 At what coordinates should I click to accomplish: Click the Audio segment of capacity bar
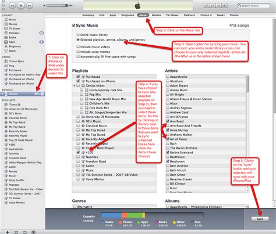[x=111, y=215]
